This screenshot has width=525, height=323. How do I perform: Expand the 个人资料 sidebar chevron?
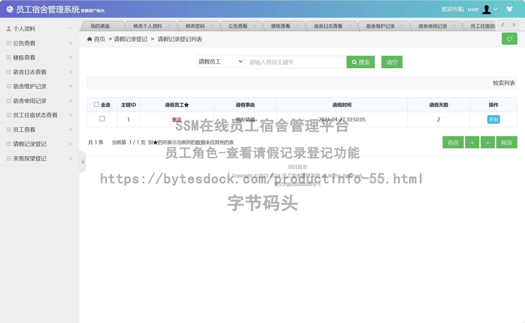tap(70, 29)
